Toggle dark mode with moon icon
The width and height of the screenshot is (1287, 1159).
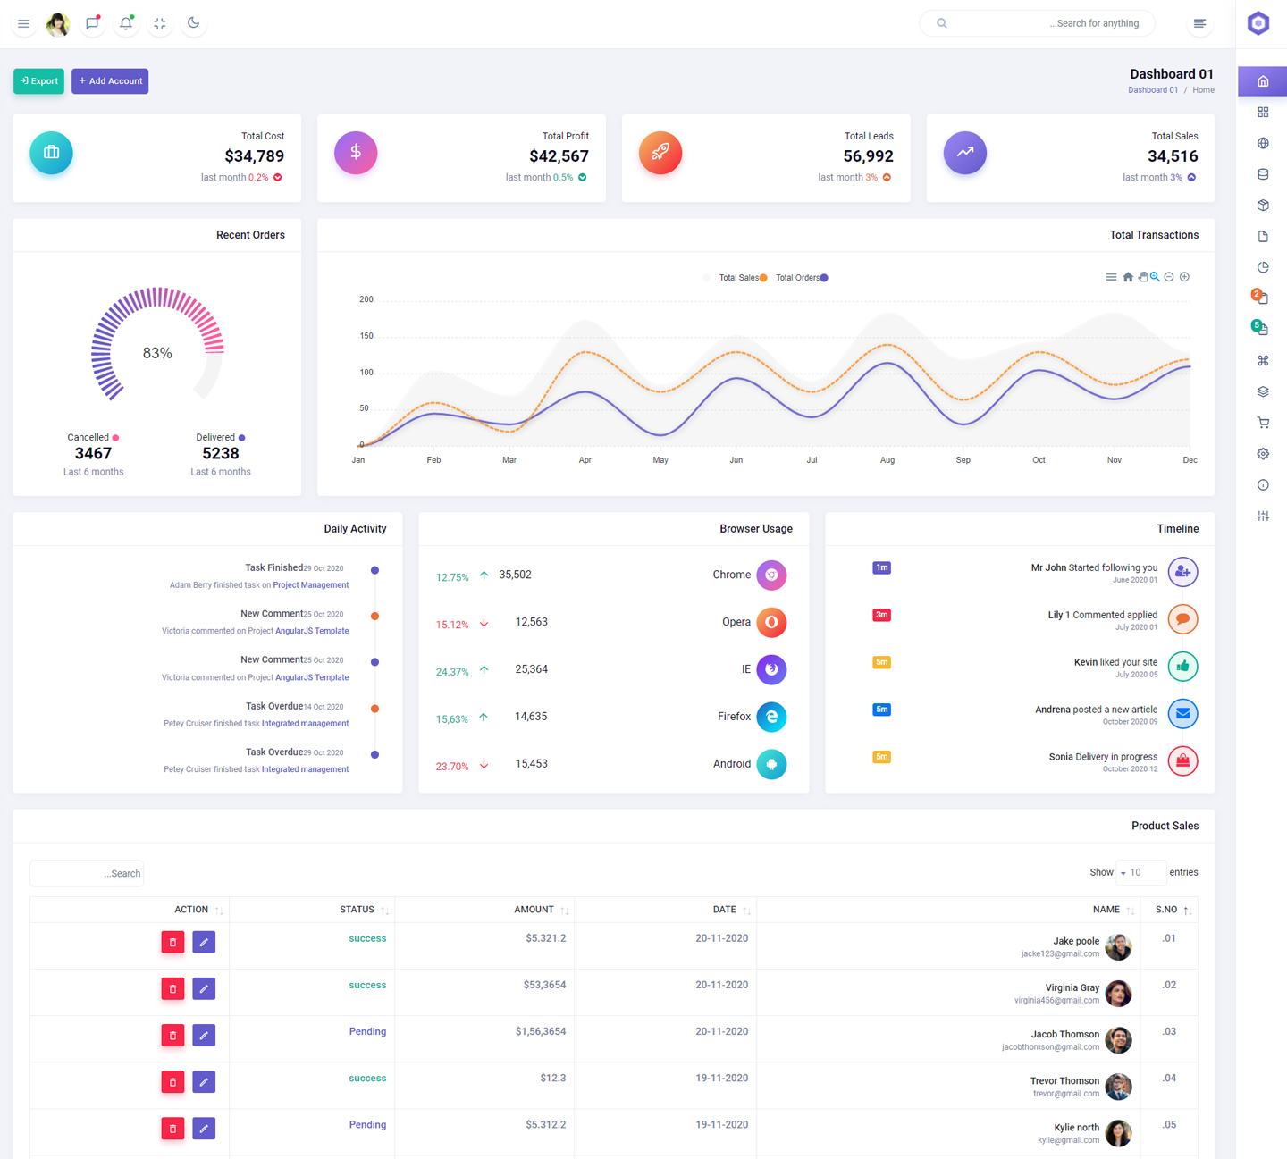click(193, 23)
